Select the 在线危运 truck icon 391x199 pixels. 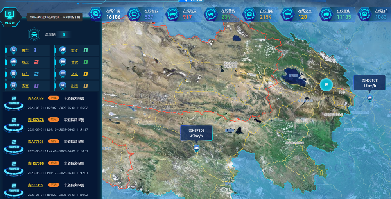(172, 14)
